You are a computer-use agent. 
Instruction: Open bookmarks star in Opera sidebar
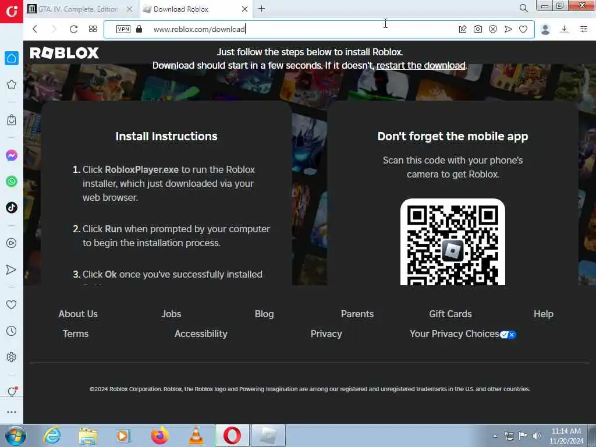[12, 84]
